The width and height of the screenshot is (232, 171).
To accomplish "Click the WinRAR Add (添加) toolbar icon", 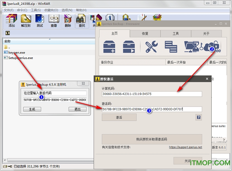I will click(12, 19).
